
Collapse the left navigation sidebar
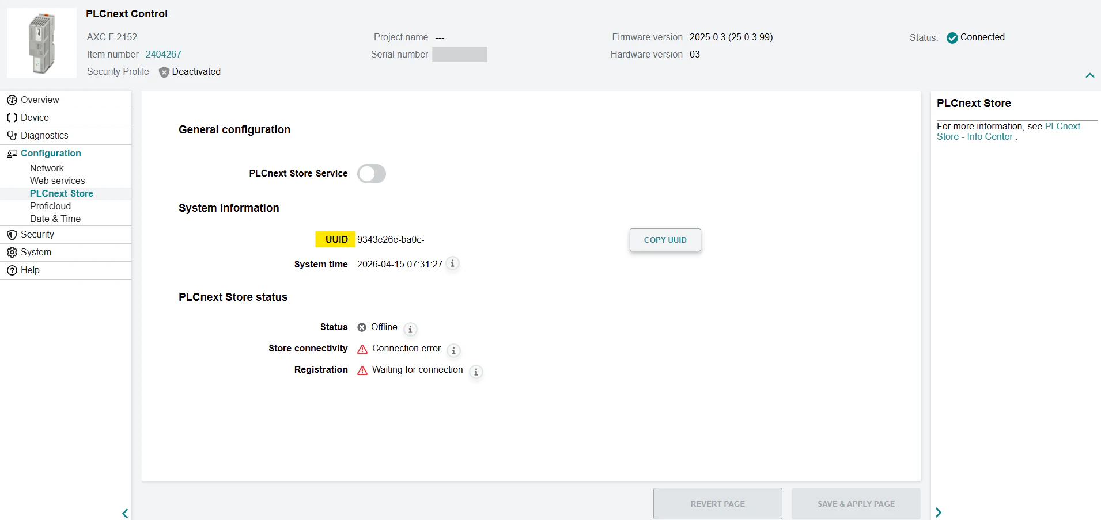click(125, 513)
